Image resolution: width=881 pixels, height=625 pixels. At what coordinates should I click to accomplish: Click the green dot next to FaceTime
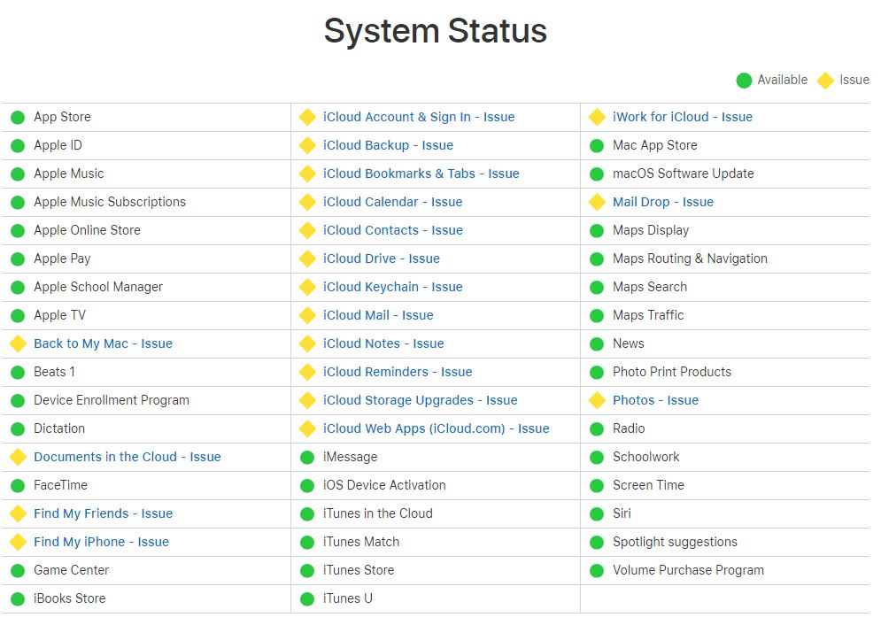click(18, 486)
